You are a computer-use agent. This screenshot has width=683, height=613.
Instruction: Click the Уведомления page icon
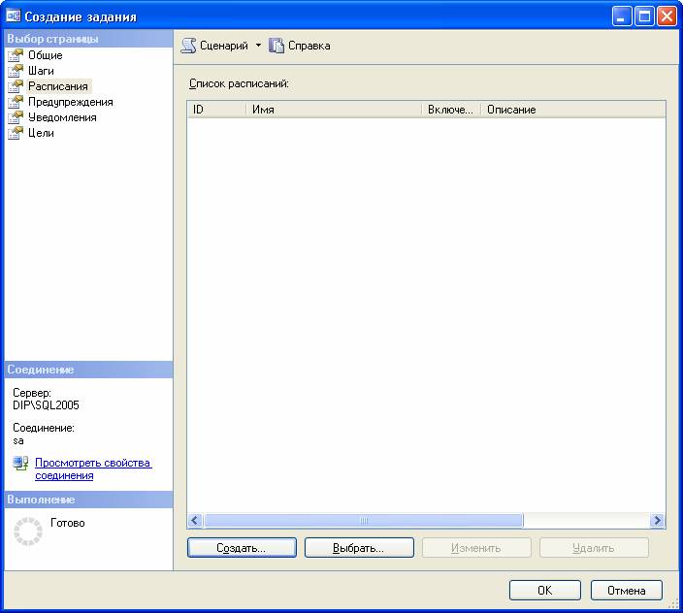click(15, 117)
